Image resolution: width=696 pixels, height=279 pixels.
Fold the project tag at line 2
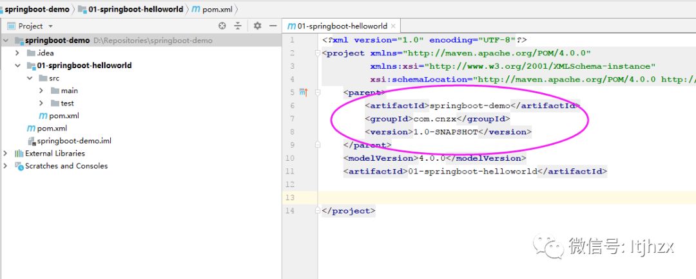[317, 53]
